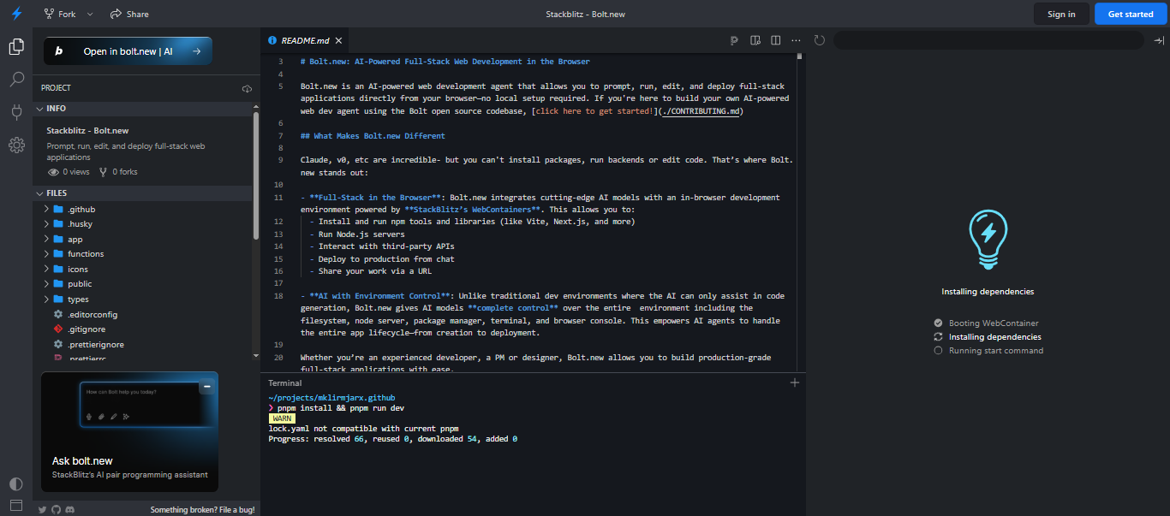Open the Fork dropdown chevron
This screenshot has width=1170, height=516.
90,14
